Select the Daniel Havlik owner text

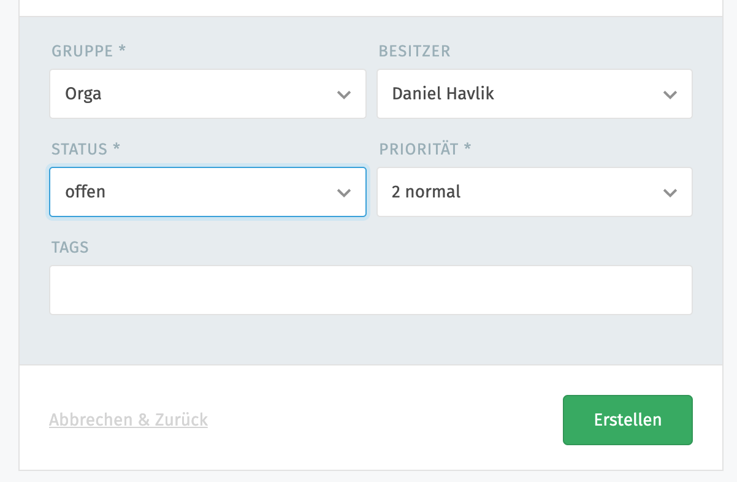click(443, 94)
